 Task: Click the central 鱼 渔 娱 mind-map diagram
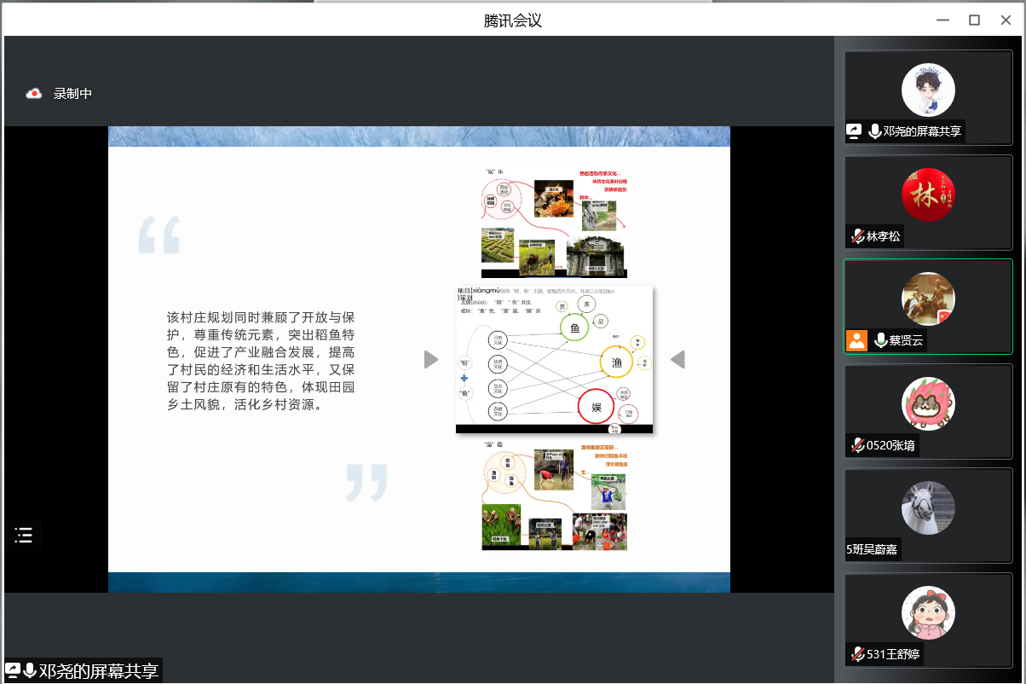click(x=554, y=358)
